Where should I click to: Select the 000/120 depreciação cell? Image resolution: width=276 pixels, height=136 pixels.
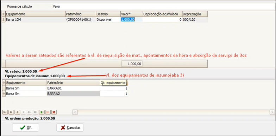coord(195,20)
